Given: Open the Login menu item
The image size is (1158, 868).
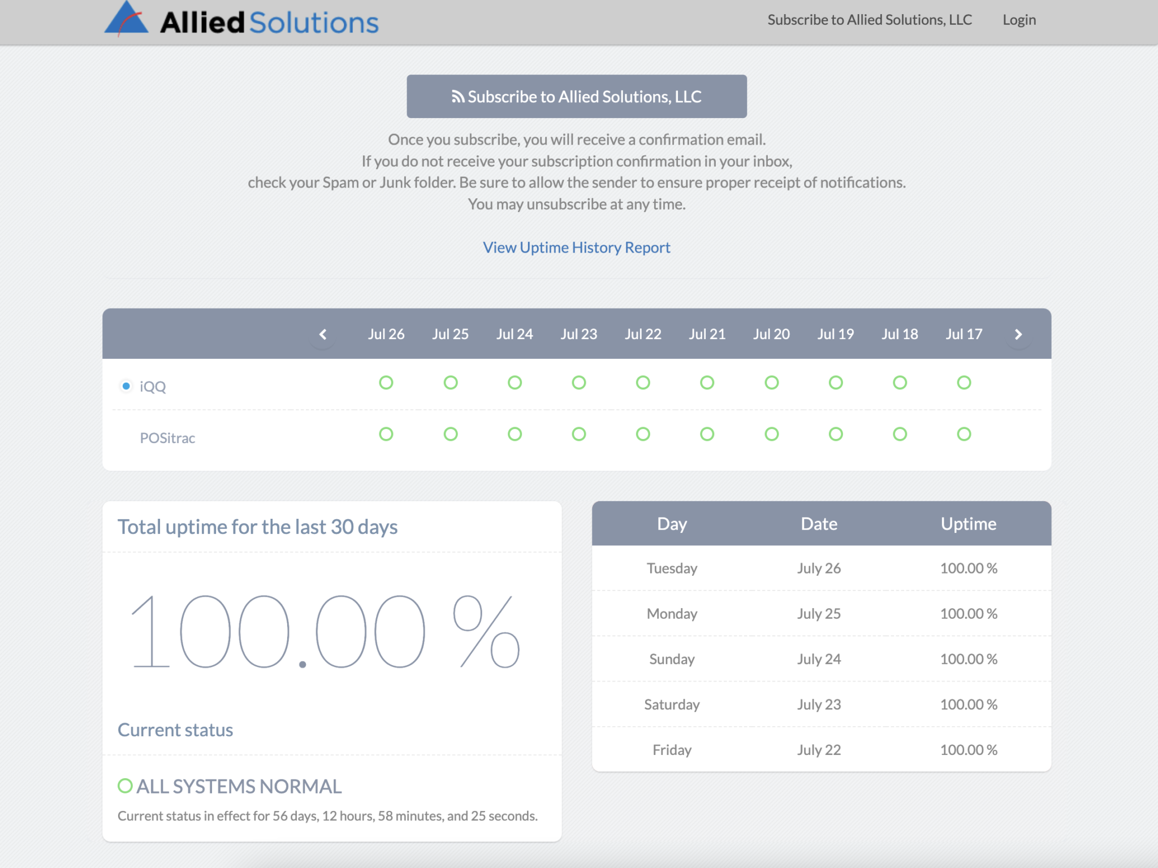Looking at the screenshot, I should click(1019, 20).
